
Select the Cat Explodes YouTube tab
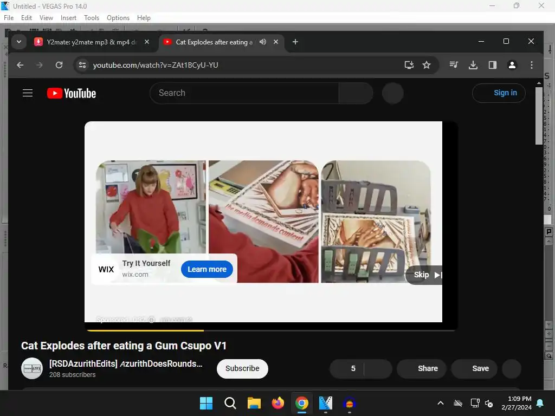[x=214, y=42]
